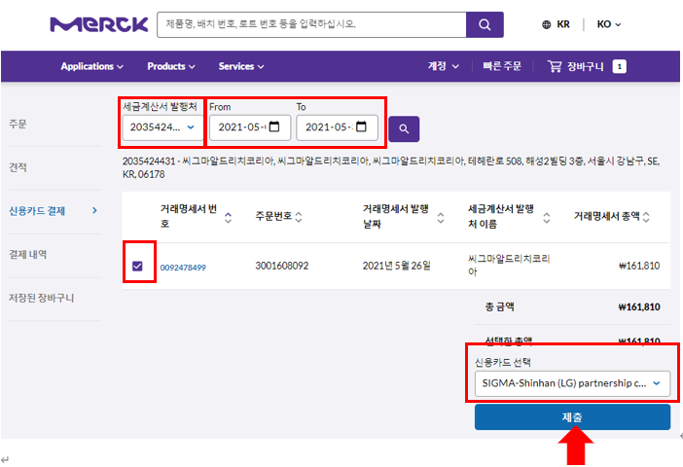Click the 제출 submit button
The height and width of the screenshot is (467, 683).
pos(572,416)
